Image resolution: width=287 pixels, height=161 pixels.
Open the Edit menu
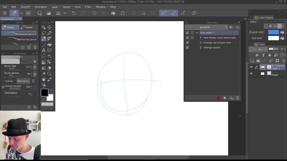(x=14, y=7)
